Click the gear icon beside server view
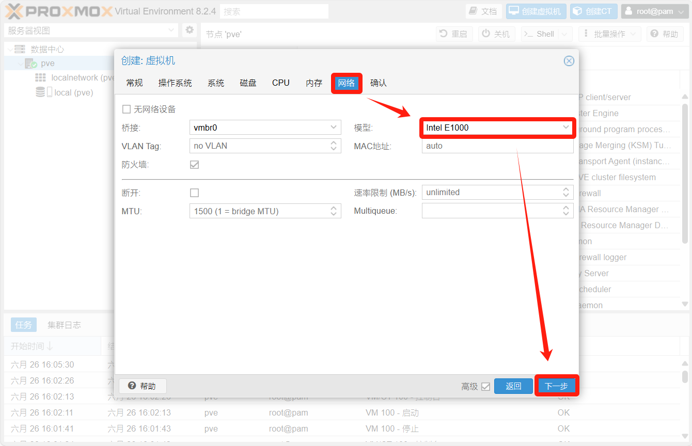 tap(190, 30)
